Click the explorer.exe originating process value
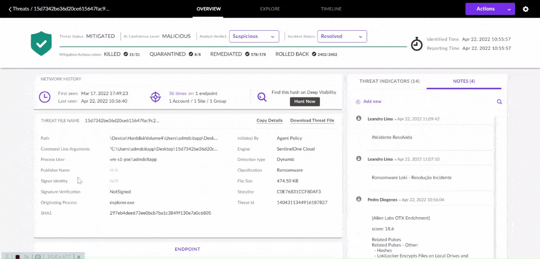The width and height of the screenshot is (540, 259). (x=122, y=203)
